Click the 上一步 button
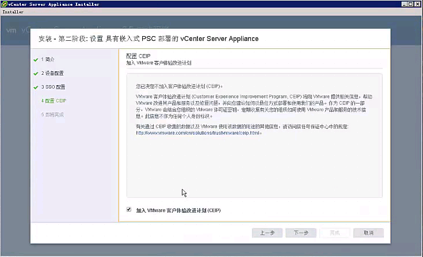The image size is (423, 257). 267,233
